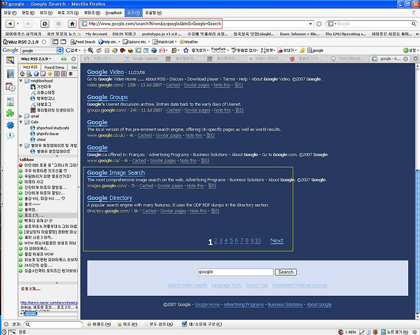Go back with the navigation Back arrow
This screenshot has width=420, height=335.
click(x=10, y=24)
